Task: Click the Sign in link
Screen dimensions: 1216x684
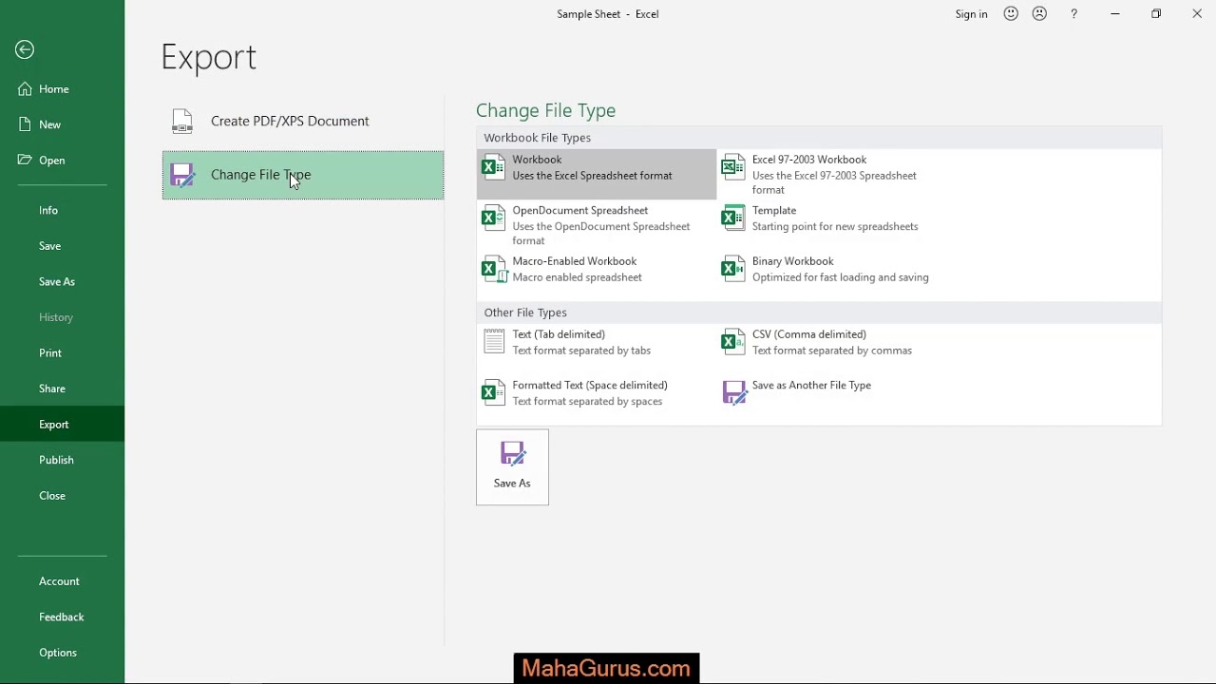Action: [x=971, y=14]
